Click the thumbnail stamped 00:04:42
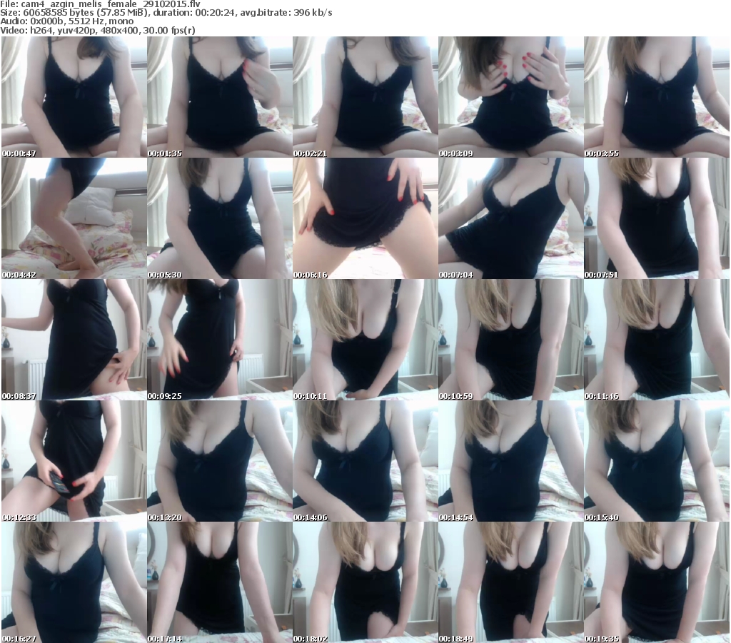Viewport: 731px width, 643px height. pos(74,218)
